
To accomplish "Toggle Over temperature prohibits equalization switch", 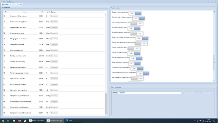I will coord(142,74).
